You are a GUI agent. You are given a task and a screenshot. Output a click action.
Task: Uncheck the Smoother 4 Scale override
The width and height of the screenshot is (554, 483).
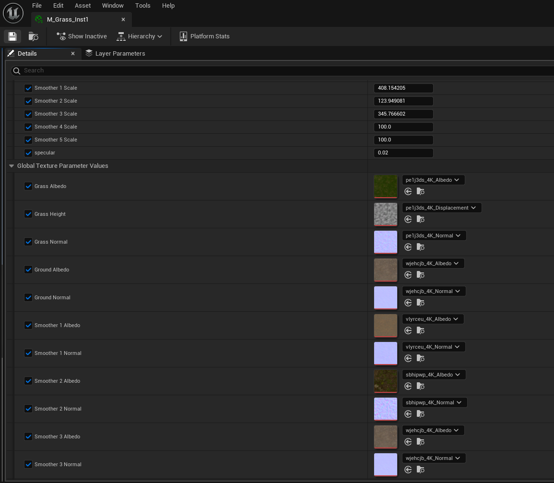28,127
